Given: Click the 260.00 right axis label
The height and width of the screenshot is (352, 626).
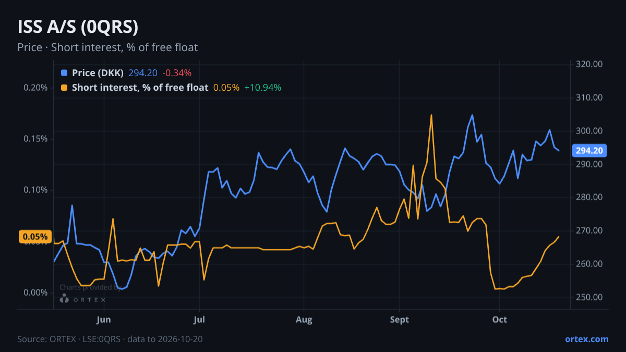Looking at the screenshot, I should click(x=589, y=264).
